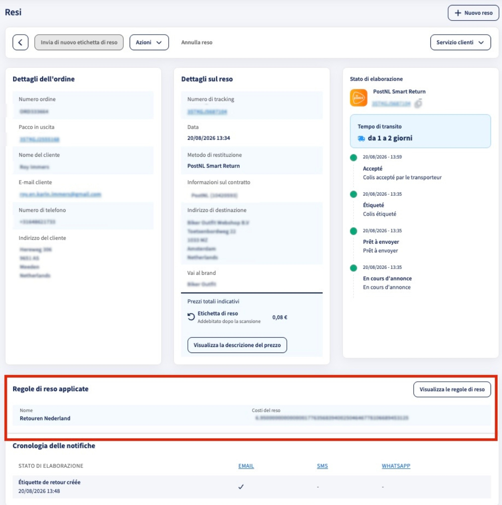Screen dimensions: 502x505
Task: Click the transit time 'da 1 a 2 giorni'
Action: [x=390, y=138]
